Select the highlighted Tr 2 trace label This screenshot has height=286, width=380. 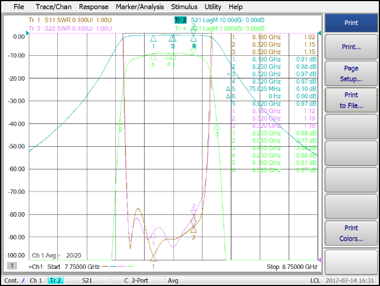coord(181,20)
